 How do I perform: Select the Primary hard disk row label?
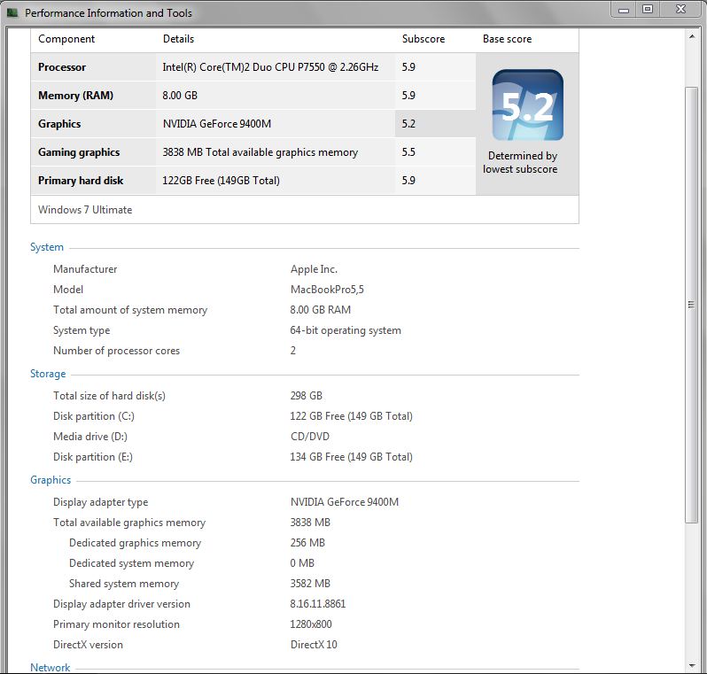tap(81, 181)
